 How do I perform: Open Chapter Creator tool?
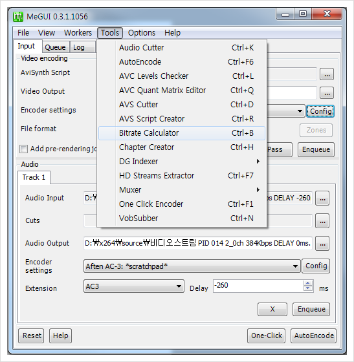coord(182,147)
